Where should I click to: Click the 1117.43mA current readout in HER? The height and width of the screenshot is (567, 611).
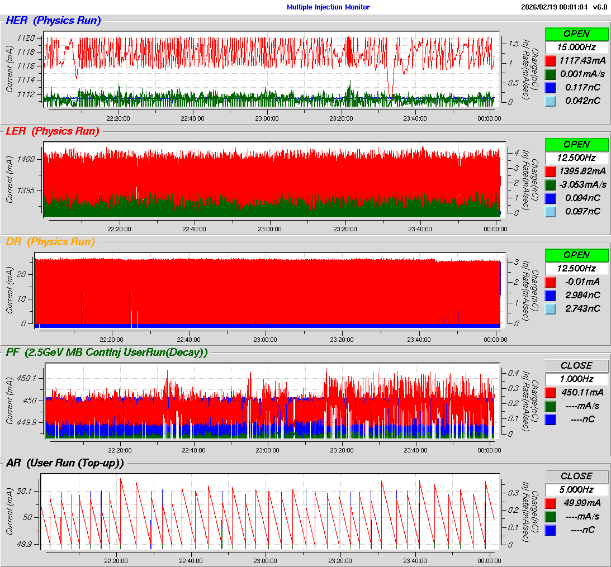tap(581, 60)
